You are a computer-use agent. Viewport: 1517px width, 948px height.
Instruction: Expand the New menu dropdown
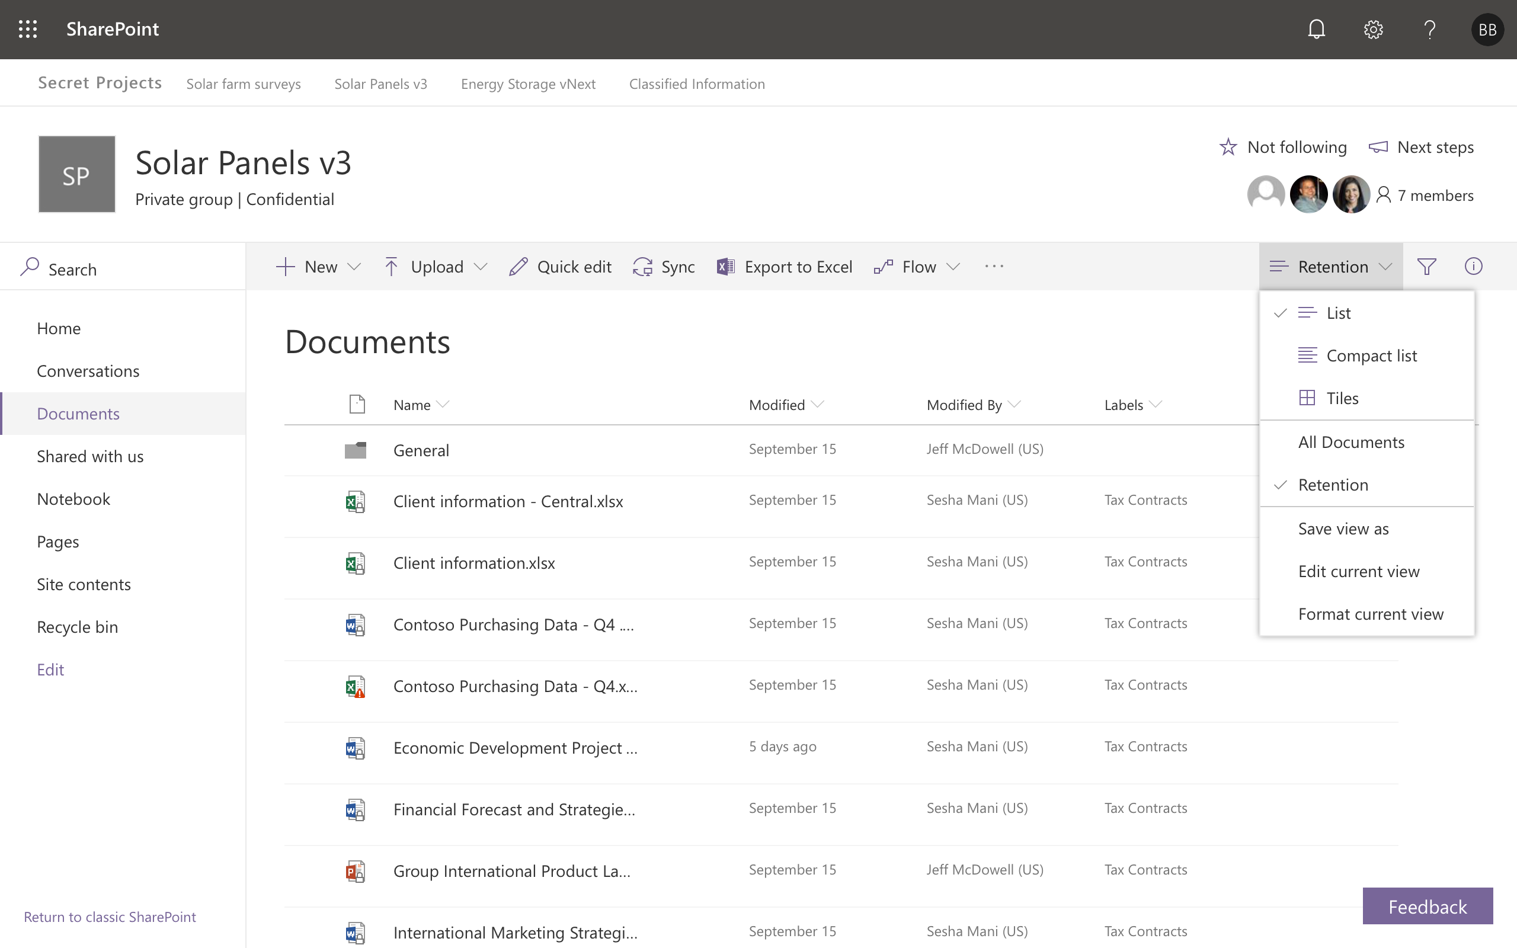tap(355, 266)
